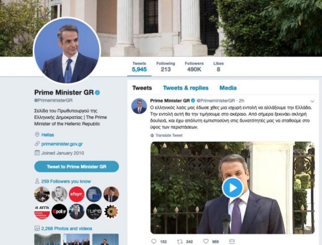Click the blue verified badge beside profile name
Screen dimensions: 322x245
[x=98, y=93]
